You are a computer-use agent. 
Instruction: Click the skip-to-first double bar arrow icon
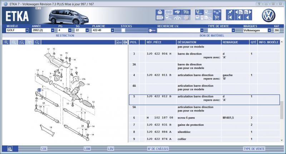tap(230, 18)
